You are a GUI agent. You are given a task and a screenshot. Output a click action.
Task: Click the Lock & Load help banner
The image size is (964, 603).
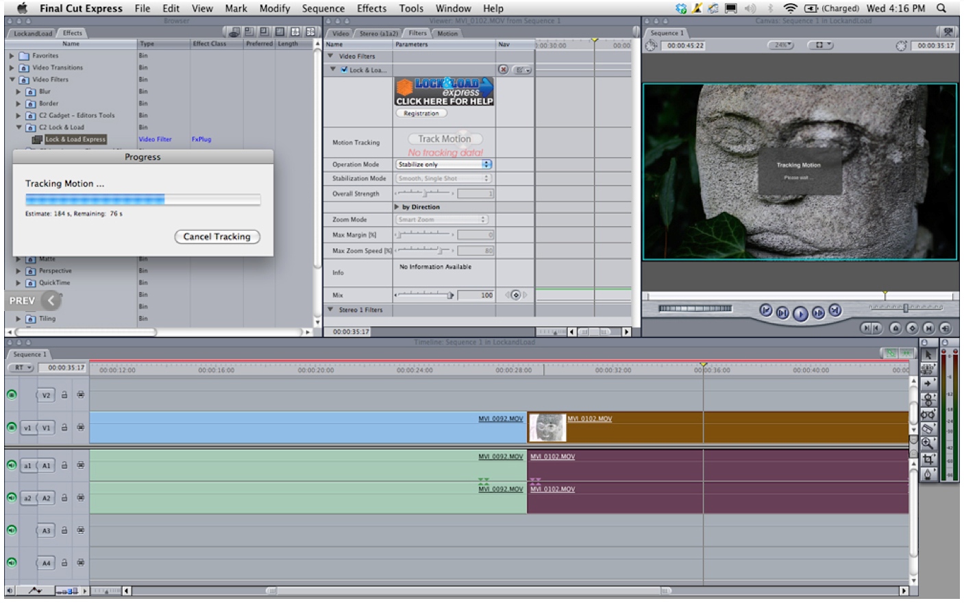pyautogui.click(x=444, y=91)
